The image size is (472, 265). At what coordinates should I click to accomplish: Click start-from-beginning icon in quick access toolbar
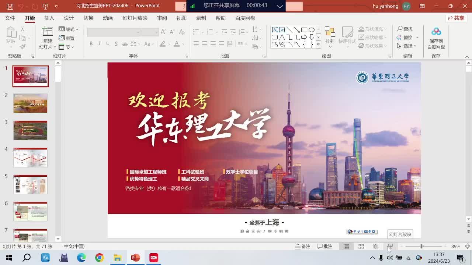[x=45, y=6]
